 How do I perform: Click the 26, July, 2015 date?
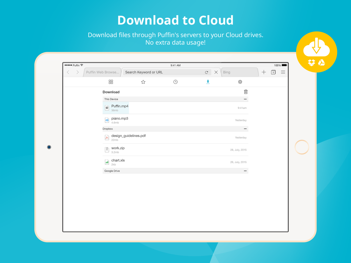[238, 162]
